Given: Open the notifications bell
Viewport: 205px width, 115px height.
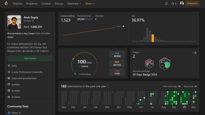Looking at the screenshot, I should [x=166, y=4].
